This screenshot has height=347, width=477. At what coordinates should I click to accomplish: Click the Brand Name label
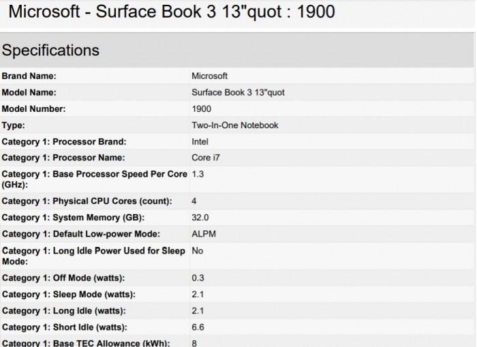[29, 76]
